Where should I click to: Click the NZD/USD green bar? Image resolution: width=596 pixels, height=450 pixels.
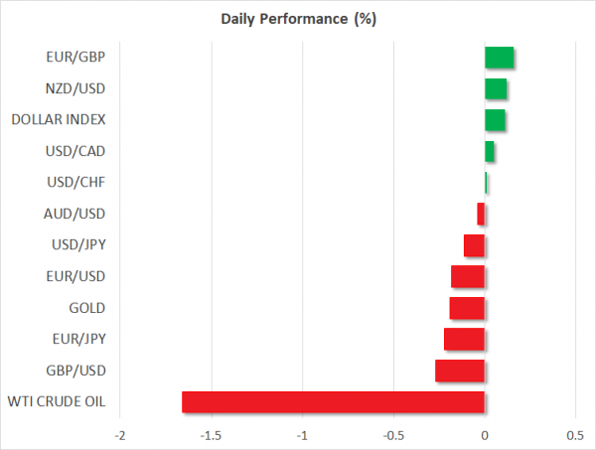pos(496,89)
